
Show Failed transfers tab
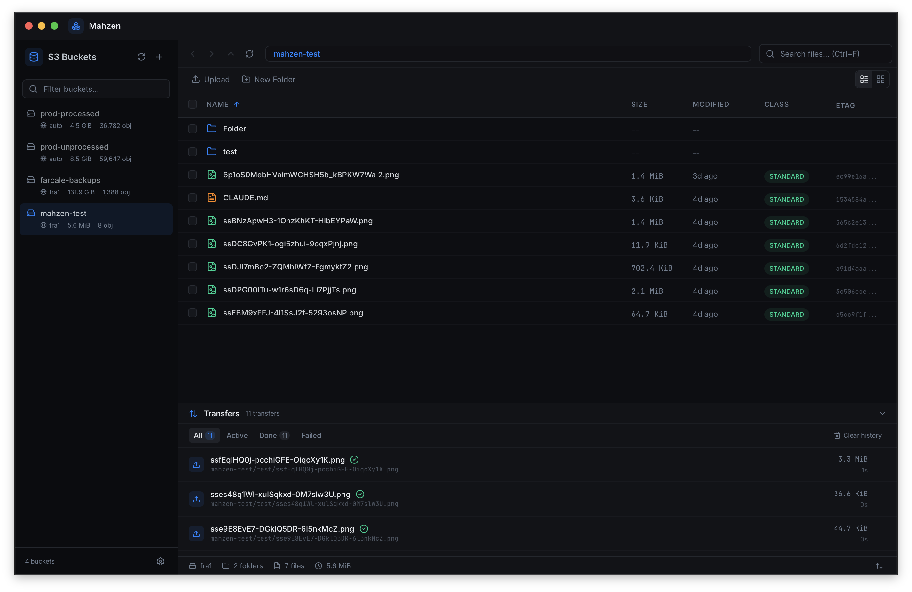click(311, 435)
